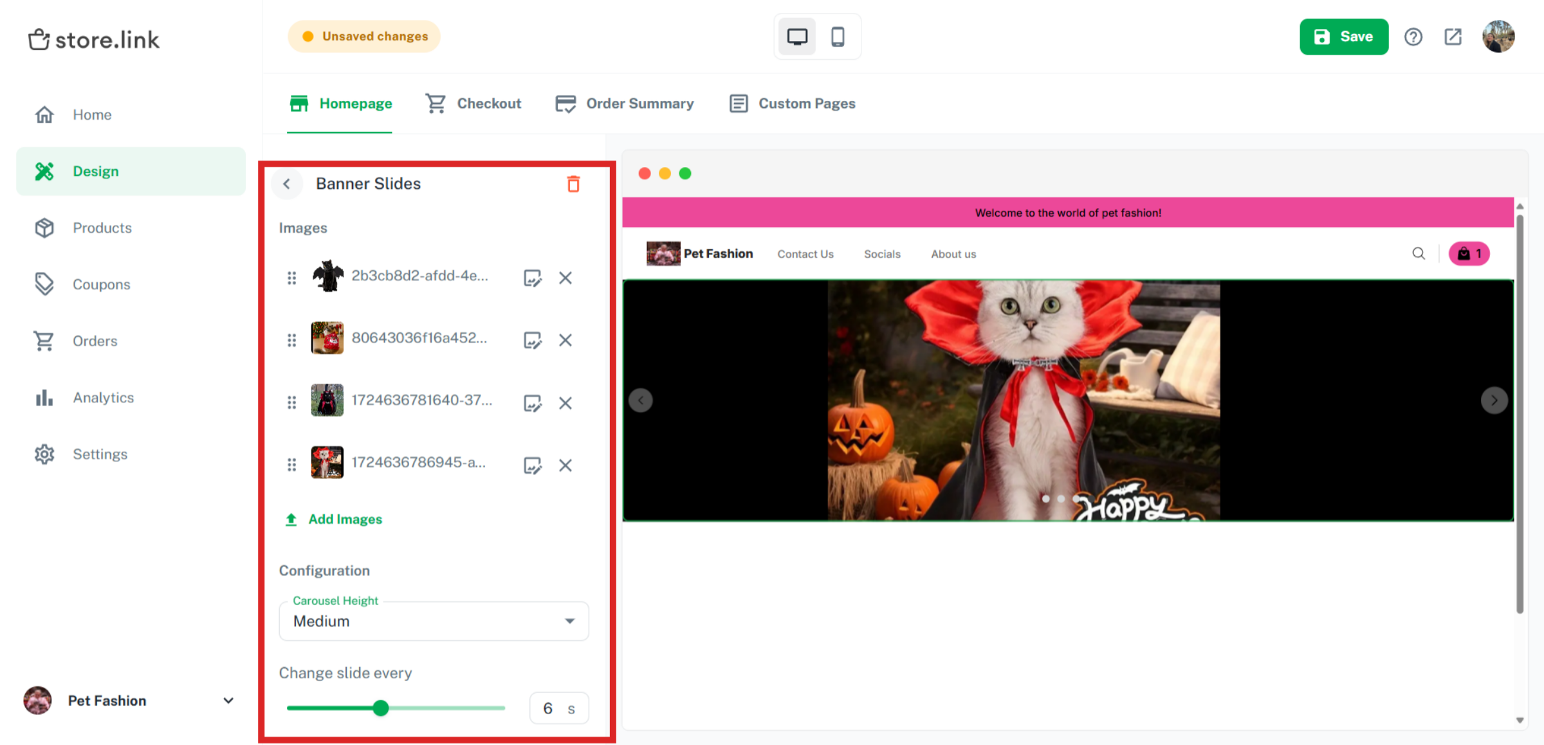Grab the drag handle of 1724636781640-37 image
This screenshot has width=1544, height=745.
click(291, 402)
